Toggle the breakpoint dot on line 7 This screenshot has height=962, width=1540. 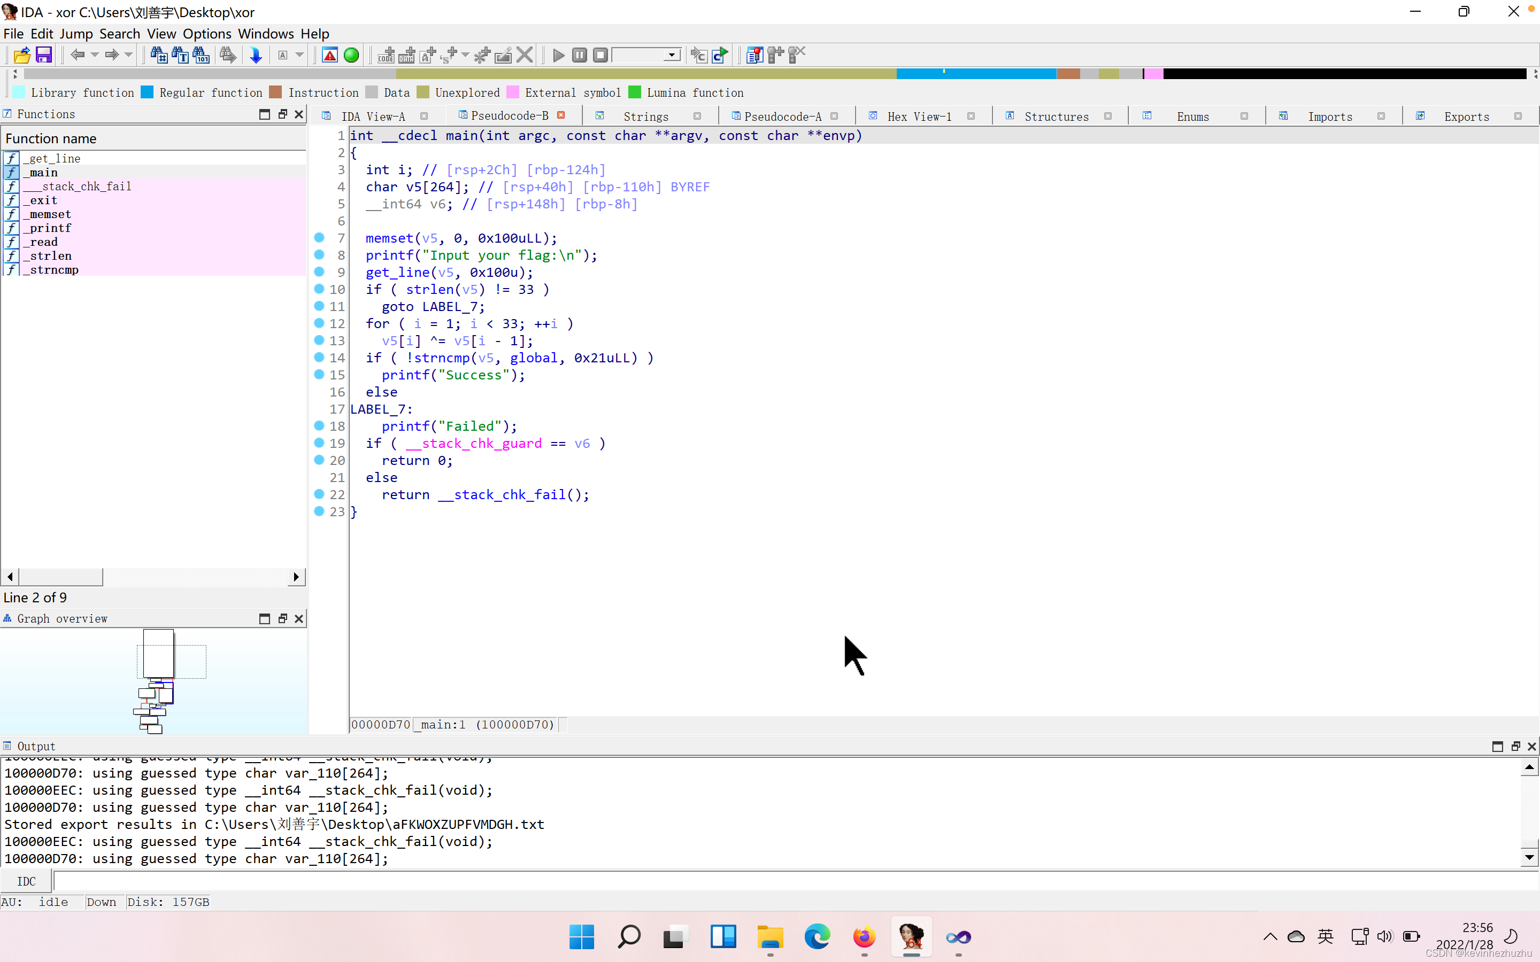click(x=319, y=237)
